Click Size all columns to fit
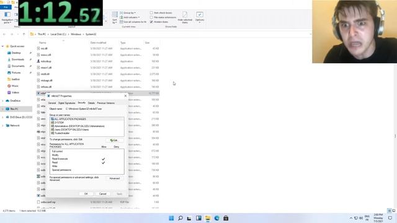This screenshot has height=223, width=397. point(133,22)
